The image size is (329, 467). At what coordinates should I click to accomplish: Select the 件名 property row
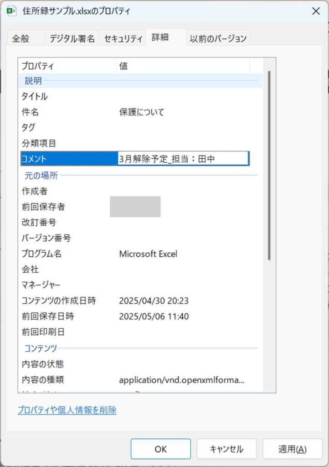pos(140,112)
